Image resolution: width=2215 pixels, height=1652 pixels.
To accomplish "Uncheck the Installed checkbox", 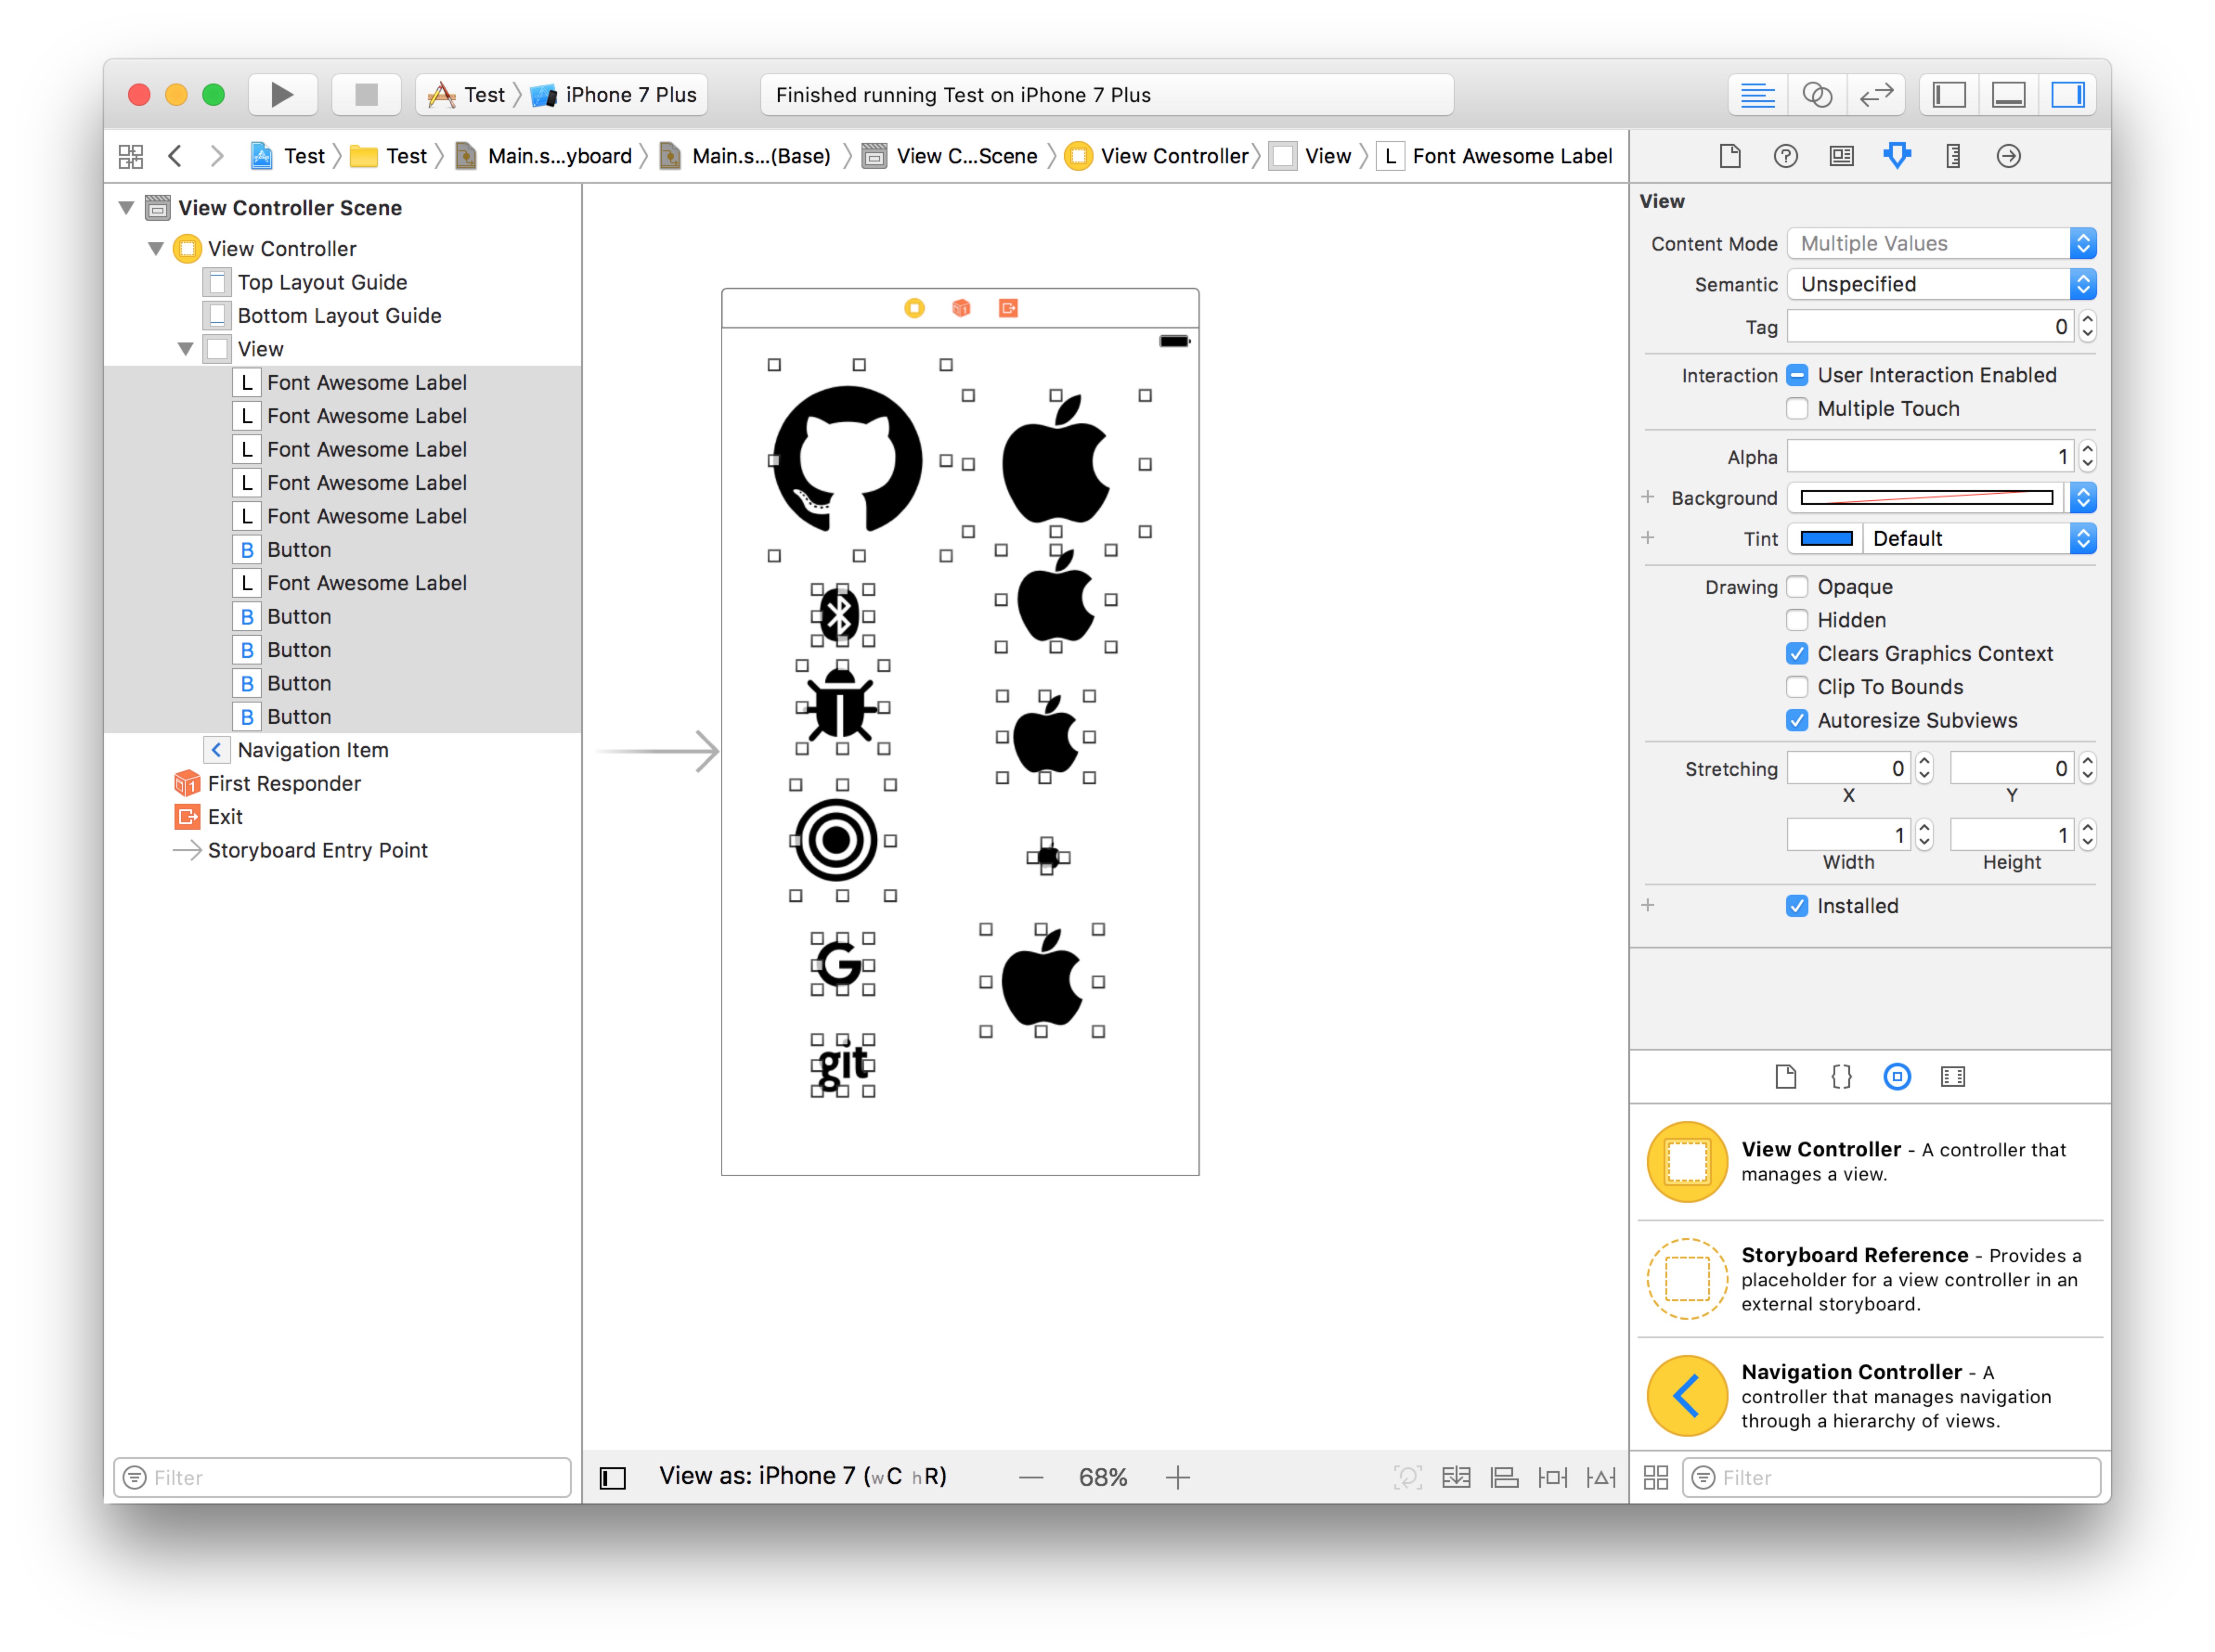I will coord(1797,906).
